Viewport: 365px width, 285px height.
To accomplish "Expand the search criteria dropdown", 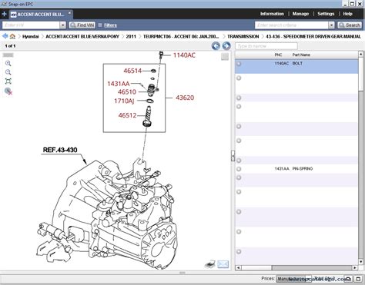I will click(331, 25).
